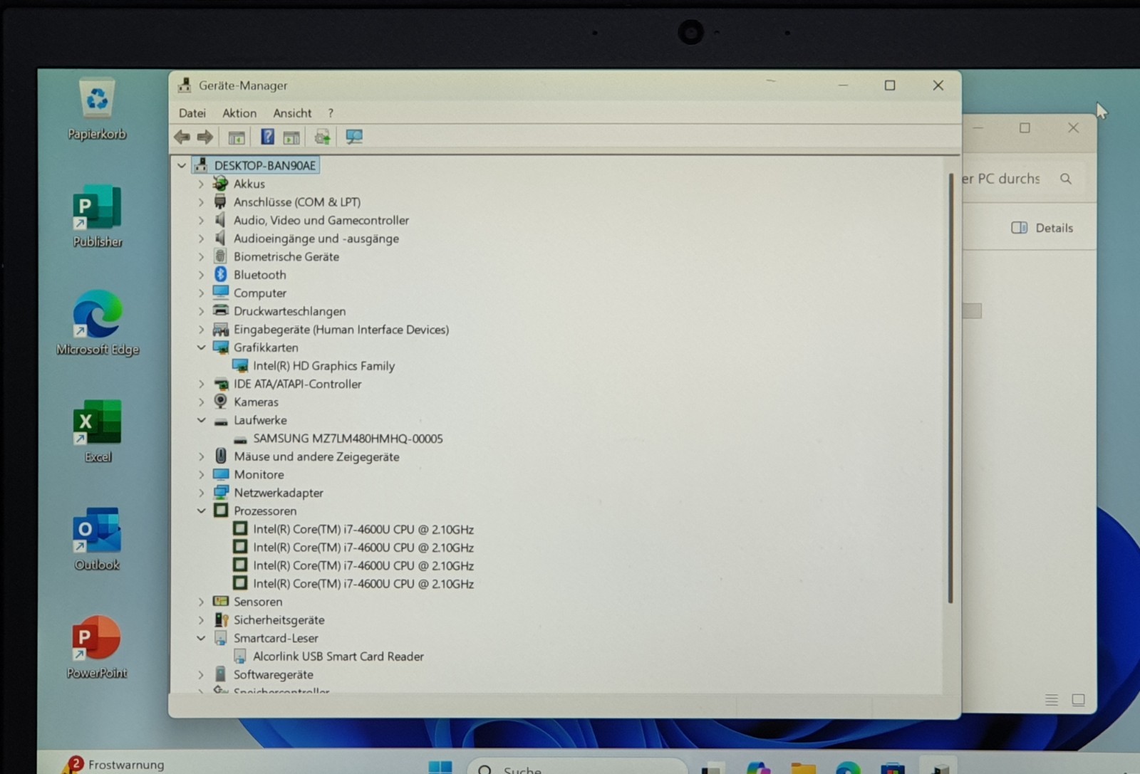Collapse the Prozessoren node
Viewport: 1140px width, 774px height.
201,511
